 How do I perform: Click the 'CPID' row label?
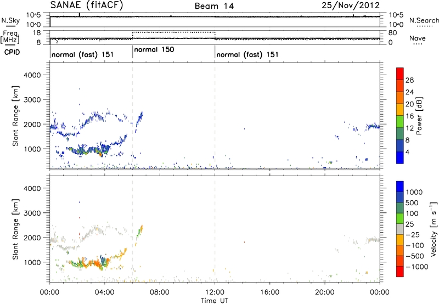coord(12,52)
